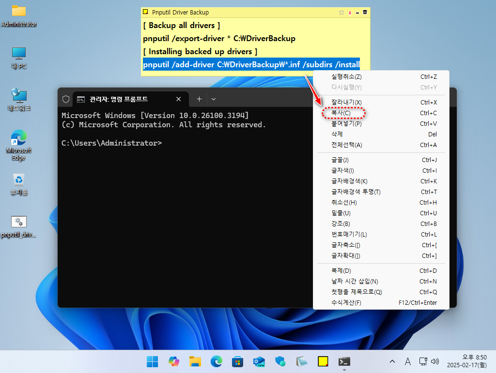The height and width of the screenshot is (373, 496).
Task: Choose 전체선택(A) menu entry
Action: (381, 145)
